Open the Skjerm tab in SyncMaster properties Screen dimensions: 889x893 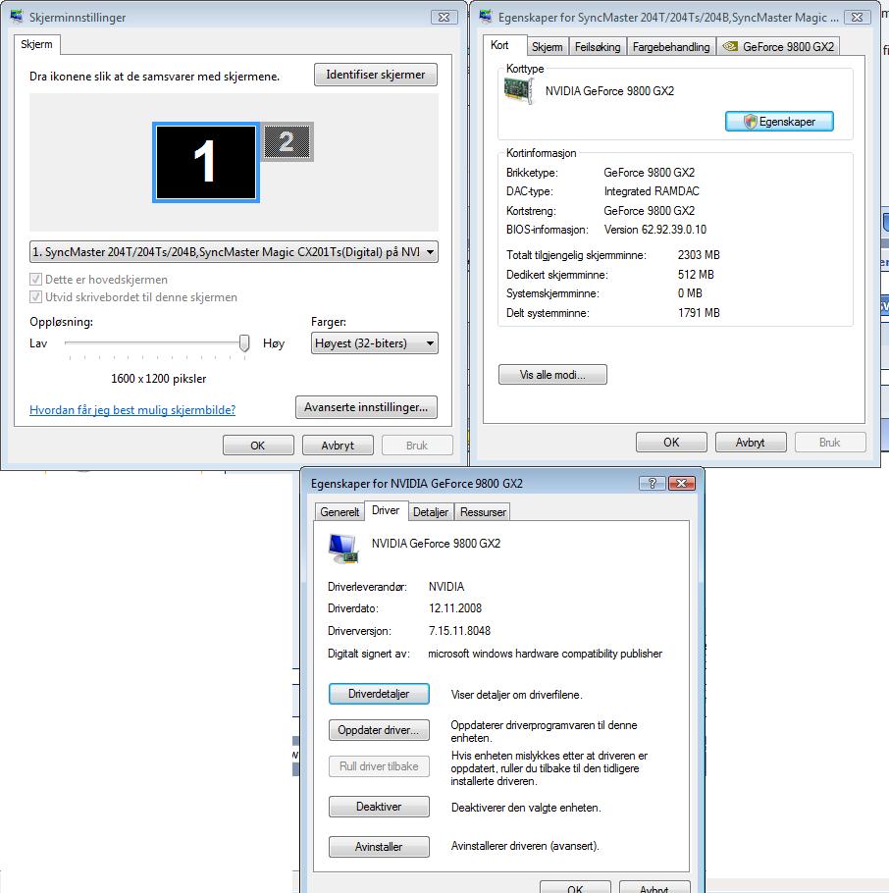point(547,47)
